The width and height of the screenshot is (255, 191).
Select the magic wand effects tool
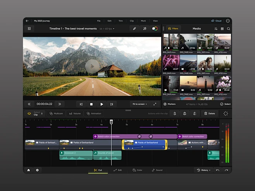coord(145,29)
